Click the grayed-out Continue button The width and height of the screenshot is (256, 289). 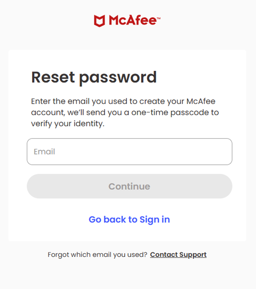click(129, 186)
